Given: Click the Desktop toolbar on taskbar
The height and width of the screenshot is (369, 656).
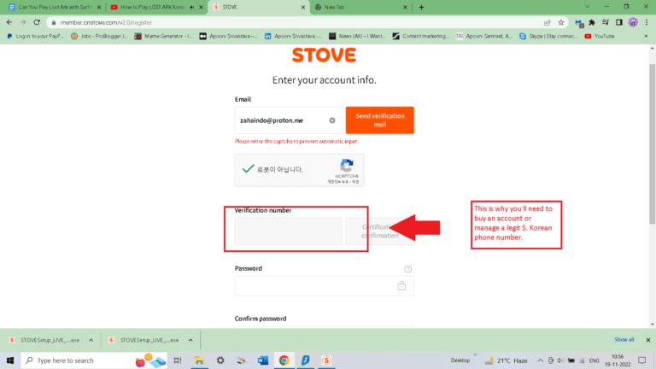Looking at the screenshot, I should pyautogui.click(x=460, y=360).
